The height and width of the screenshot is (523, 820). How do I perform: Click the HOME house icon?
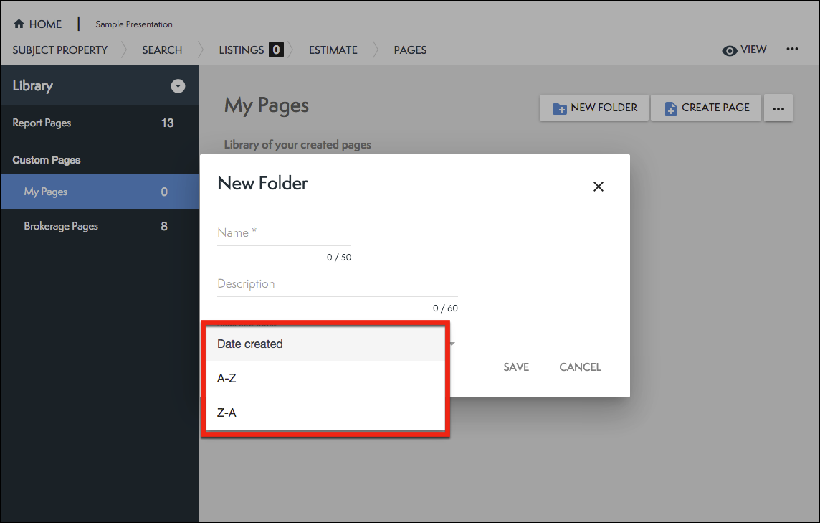point(19,24)
